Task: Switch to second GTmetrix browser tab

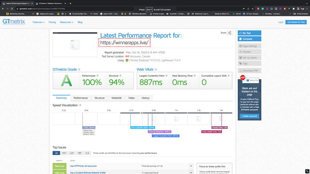Action: 50,4
